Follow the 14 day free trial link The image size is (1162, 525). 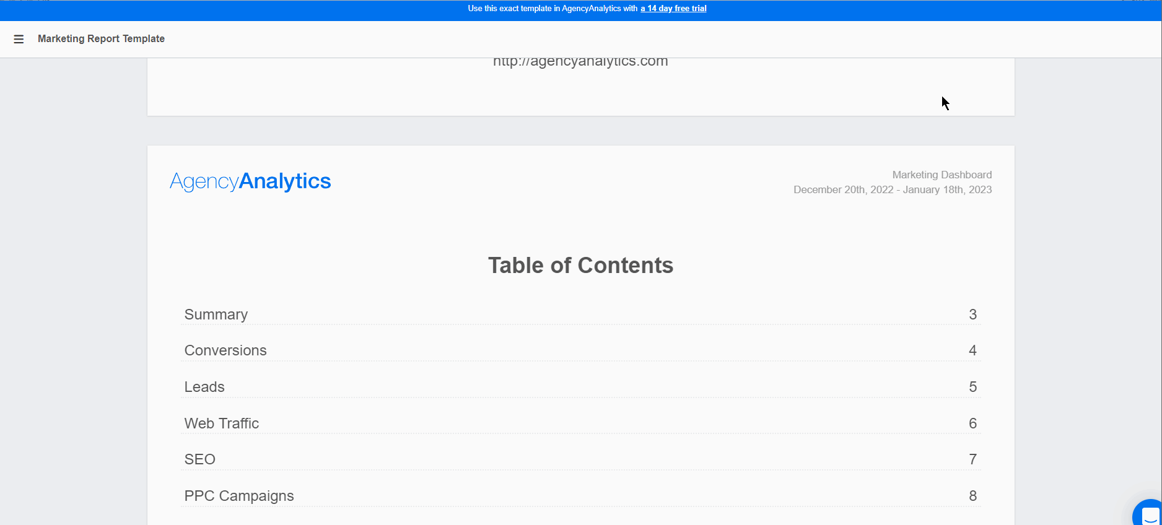[x=673, y=9]
